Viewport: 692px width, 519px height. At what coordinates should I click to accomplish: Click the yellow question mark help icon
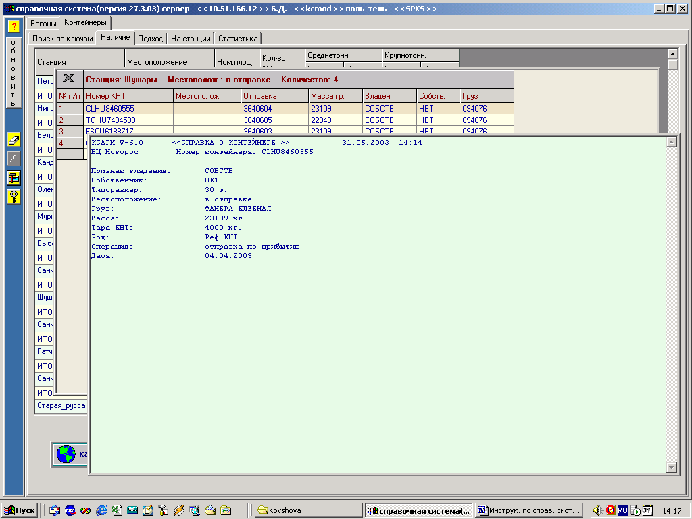point(13,26)
